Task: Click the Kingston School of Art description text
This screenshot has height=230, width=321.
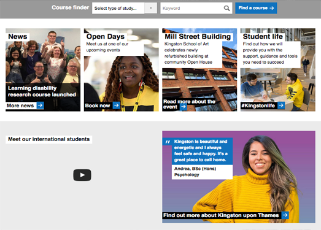Action: point(188,53)
